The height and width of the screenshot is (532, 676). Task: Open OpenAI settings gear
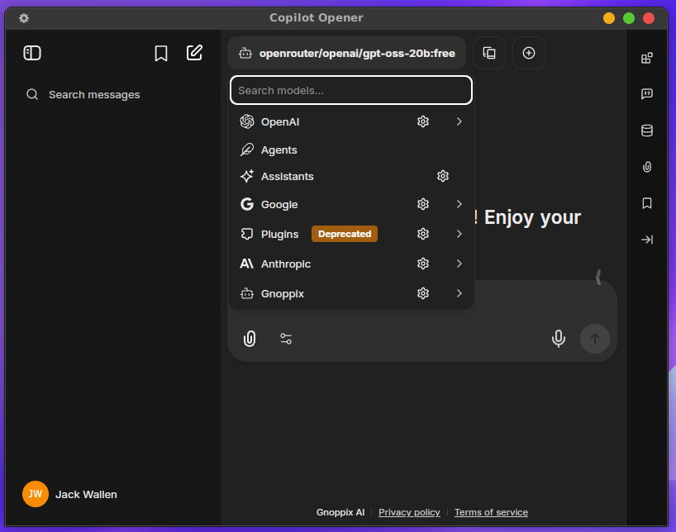(x=423, y=121)
